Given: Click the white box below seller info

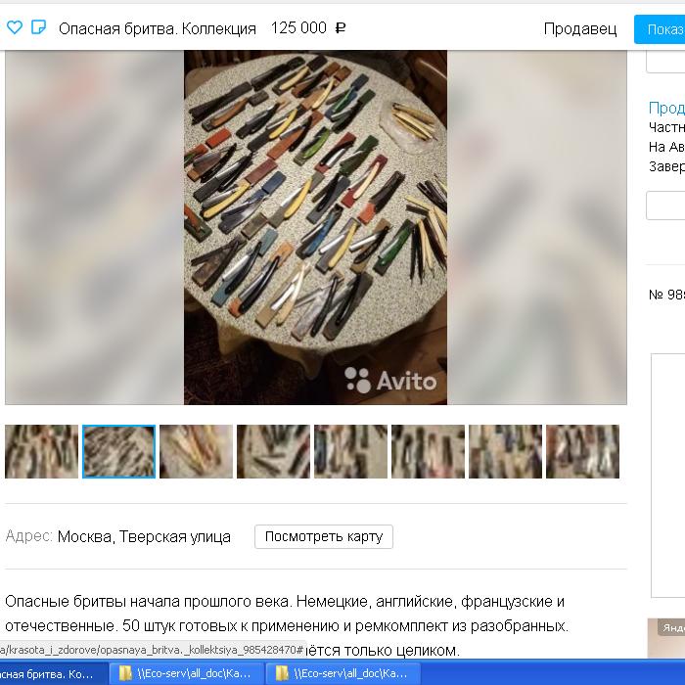Looking at the screenshot, I should [x=665, y=205].
